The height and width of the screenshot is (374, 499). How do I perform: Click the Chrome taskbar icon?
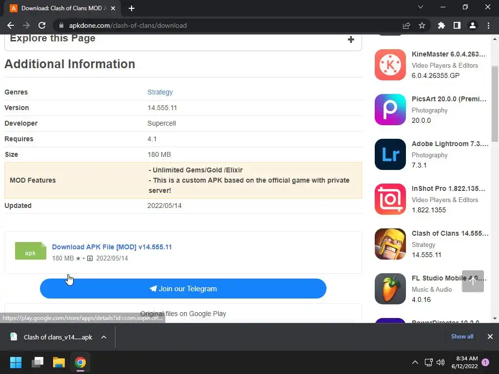click(x=80, y=362)
